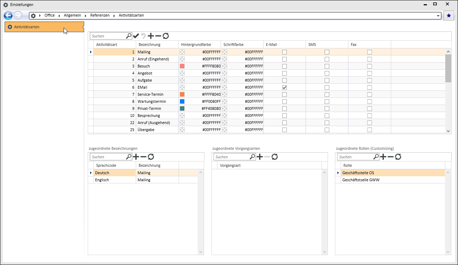Undo changes in the Aktivitätsarten toolbar
This screenshot has height=265, width=458.
tap(143, 36)
